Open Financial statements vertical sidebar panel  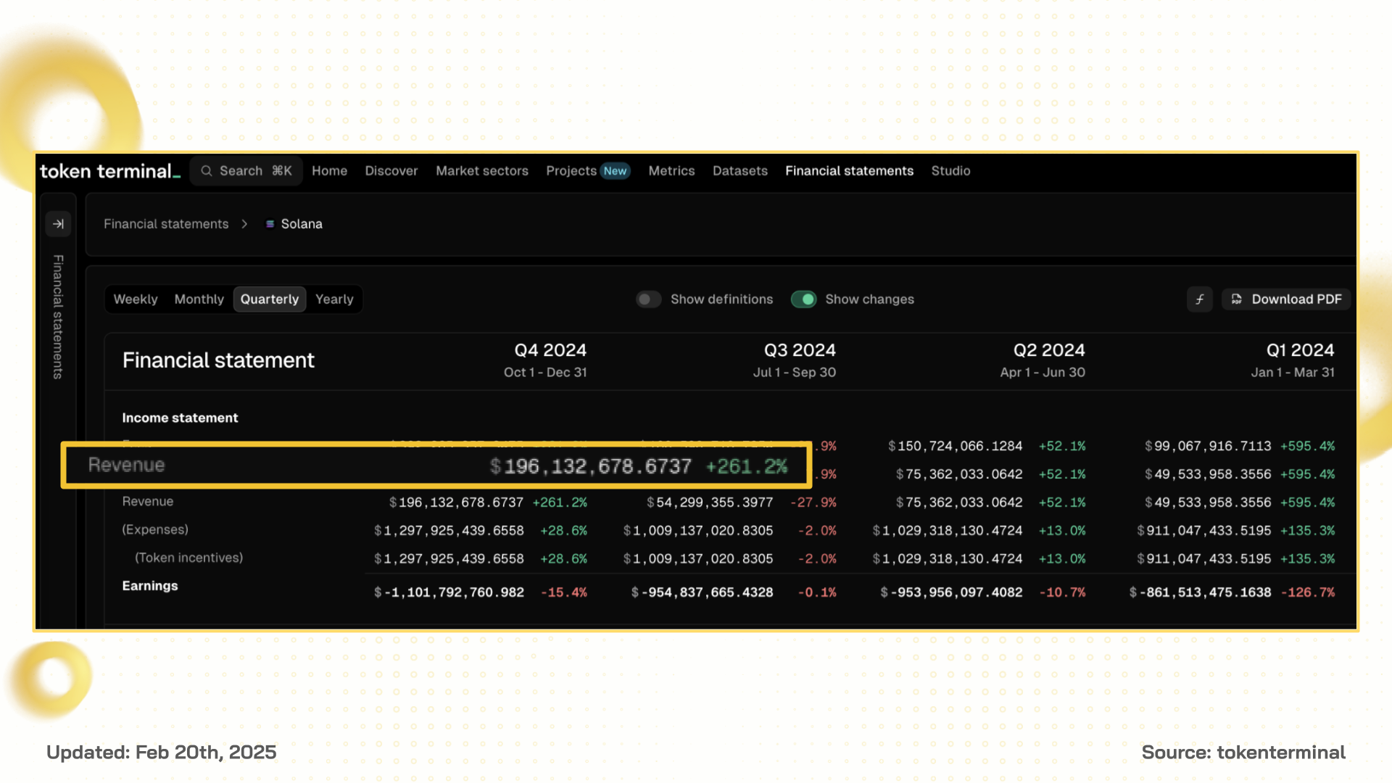(x=58, y=317)
